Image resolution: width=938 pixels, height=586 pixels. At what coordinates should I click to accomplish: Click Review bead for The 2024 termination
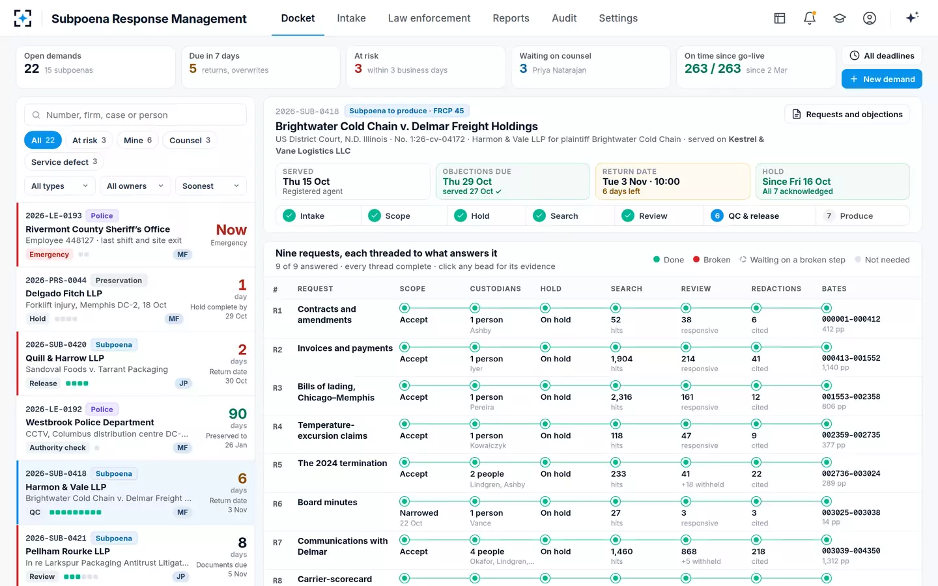click(x=686, y=462)
